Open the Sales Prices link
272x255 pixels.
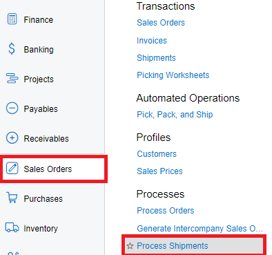[159, 171]
